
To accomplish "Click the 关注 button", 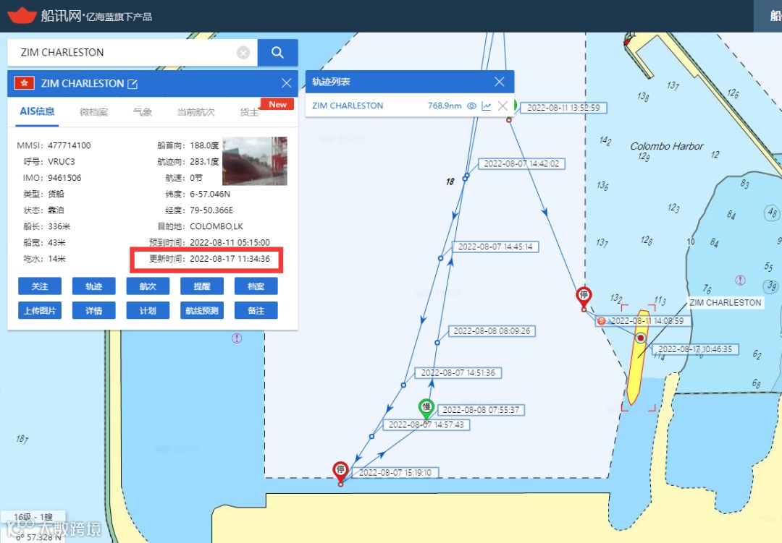I will [x=40, y=286].
